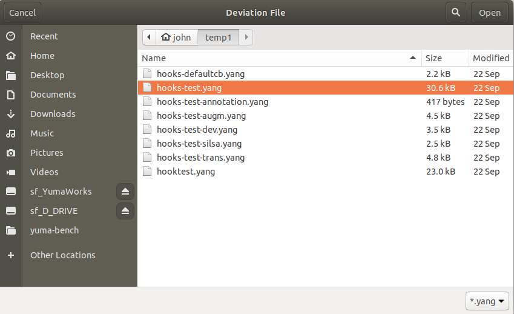The image size is (514, 314).
Task: Click the 23.0 kB size value
Action: coord(441,172)
